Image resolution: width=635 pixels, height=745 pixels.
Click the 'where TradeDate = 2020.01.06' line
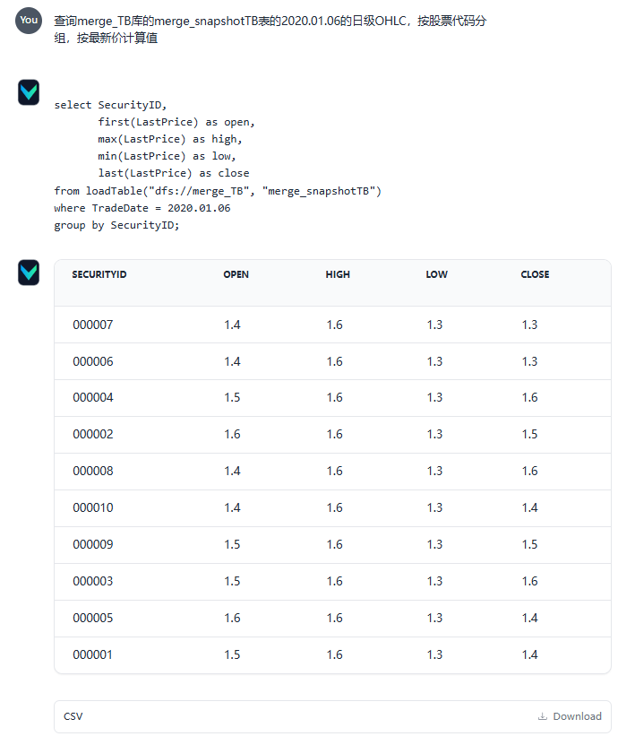pyautogui.click(x=142, y=208)
